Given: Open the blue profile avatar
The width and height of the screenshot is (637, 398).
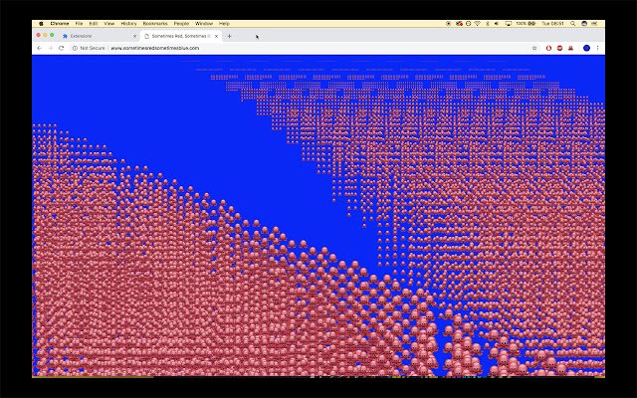Looking at the screenshot, I should tap(586, 48).
